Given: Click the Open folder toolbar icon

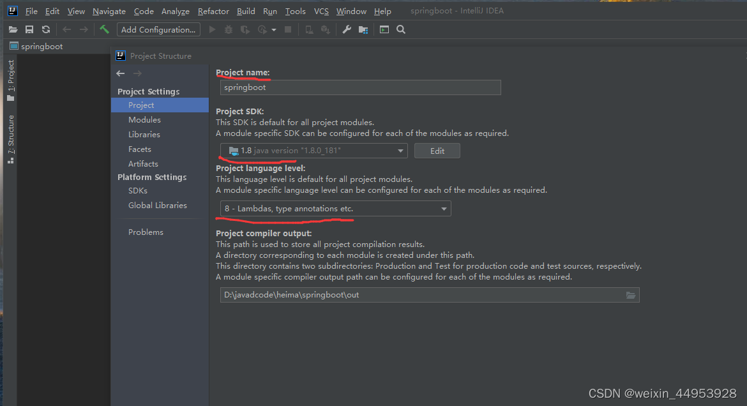Looking at the screenshot, I should click(13, 29).
